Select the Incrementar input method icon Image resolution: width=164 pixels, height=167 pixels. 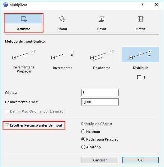[x=63, y=54]
